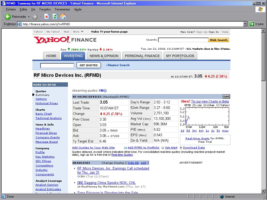The width and height of the screenshot is (267, 200).
Task: Open the PERSONAL FINANCE tab
Action: (142, 56)
